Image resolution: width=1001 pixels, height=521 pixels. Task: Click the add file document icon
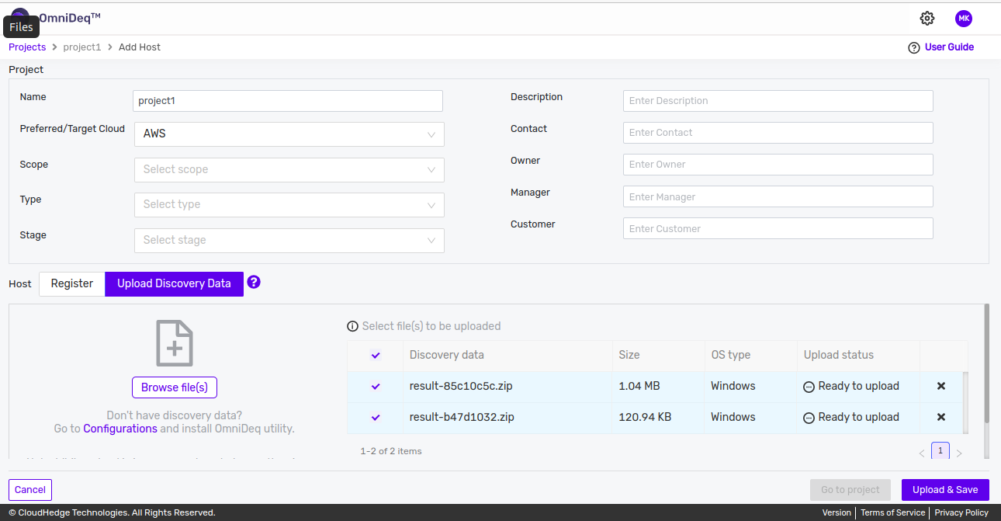point(175,343)
